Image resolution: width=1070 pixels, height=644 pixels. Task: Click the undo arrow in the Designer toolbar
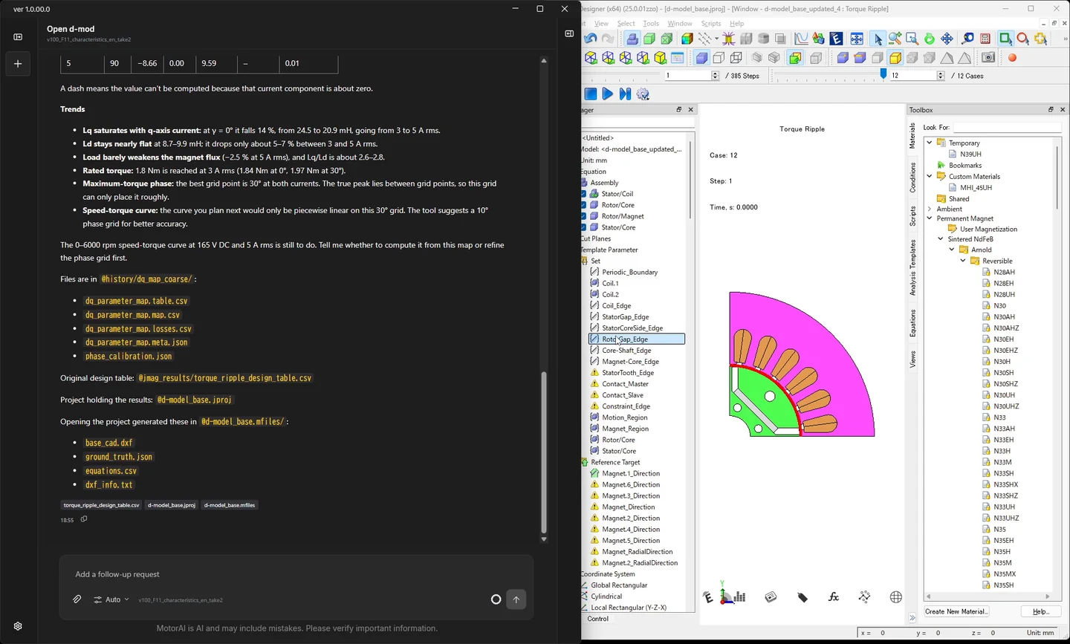coord(591,39)
